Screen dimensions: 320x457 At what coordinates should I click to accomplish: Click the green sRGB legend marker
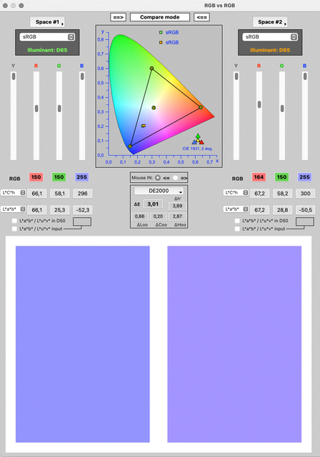click(161, 32)
